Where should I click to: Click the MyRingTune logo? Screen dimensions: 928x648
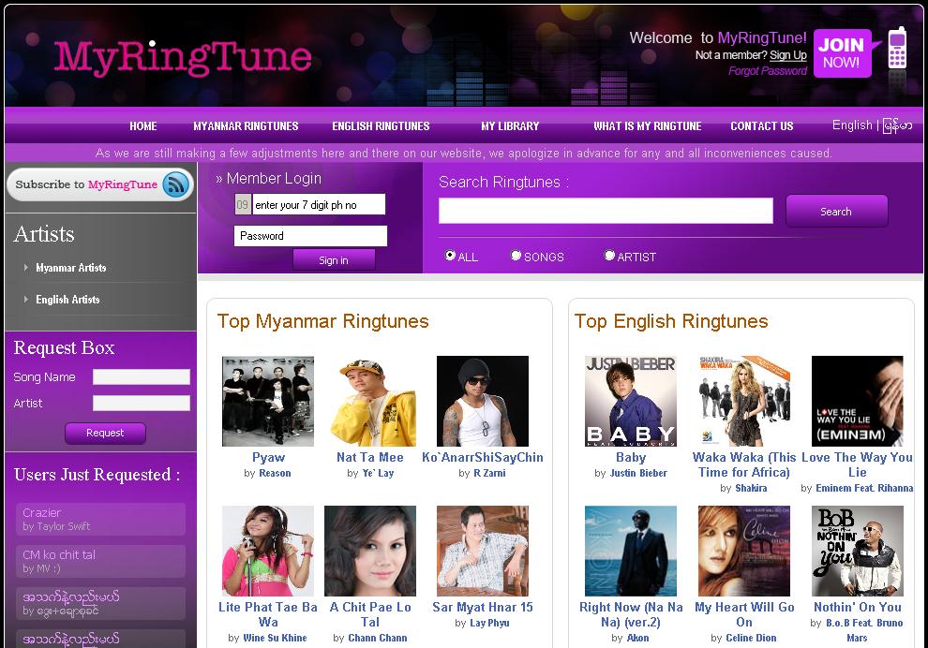[x=182, y=58]
